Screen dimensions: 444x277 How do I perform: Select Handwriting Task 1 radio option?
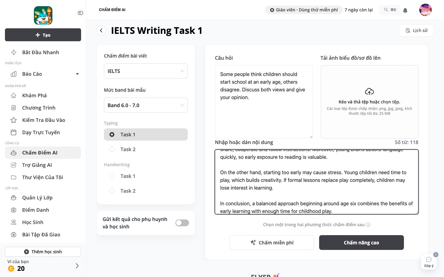112,176
